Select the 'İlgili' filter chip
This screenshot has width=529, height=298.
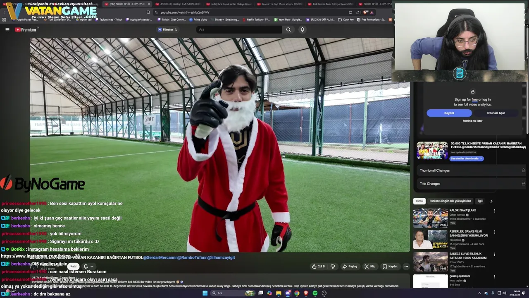tap(480, 201)
